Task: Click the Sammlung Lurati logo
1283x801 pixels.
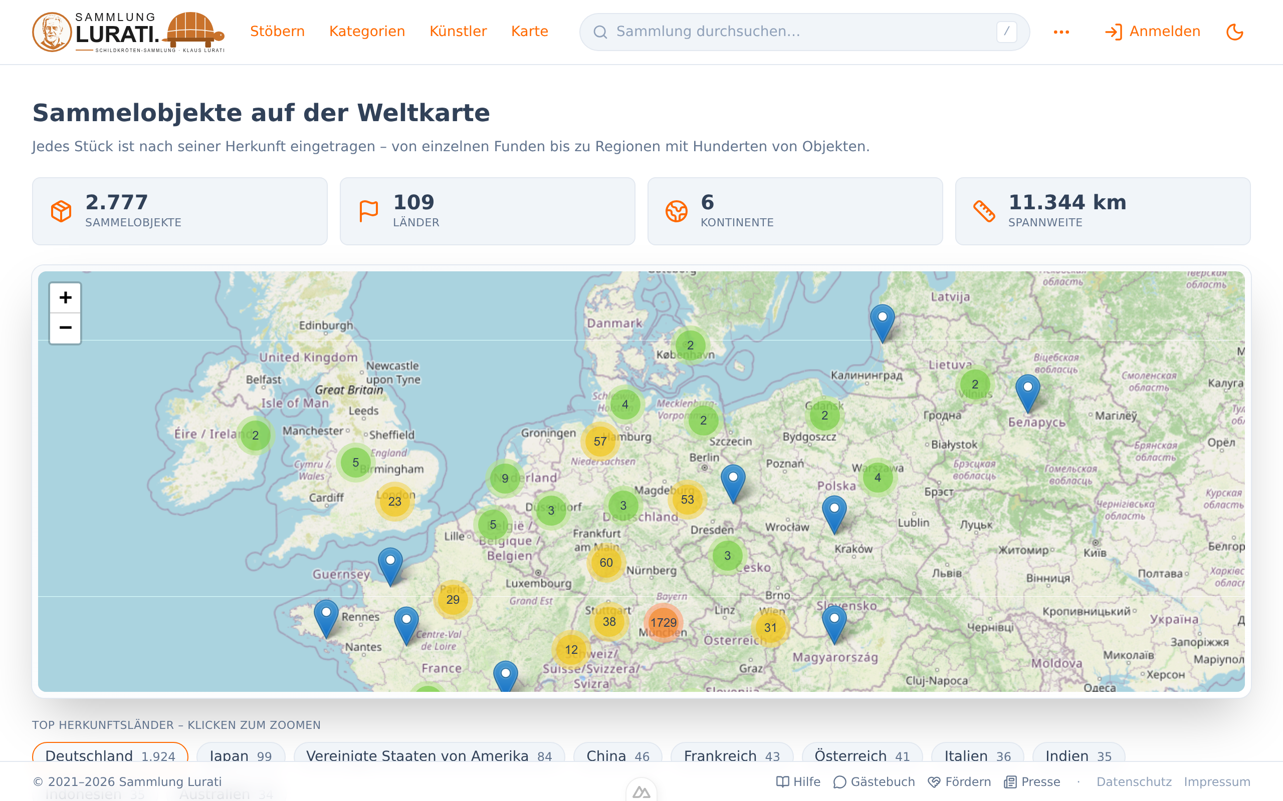Action: 128,32
